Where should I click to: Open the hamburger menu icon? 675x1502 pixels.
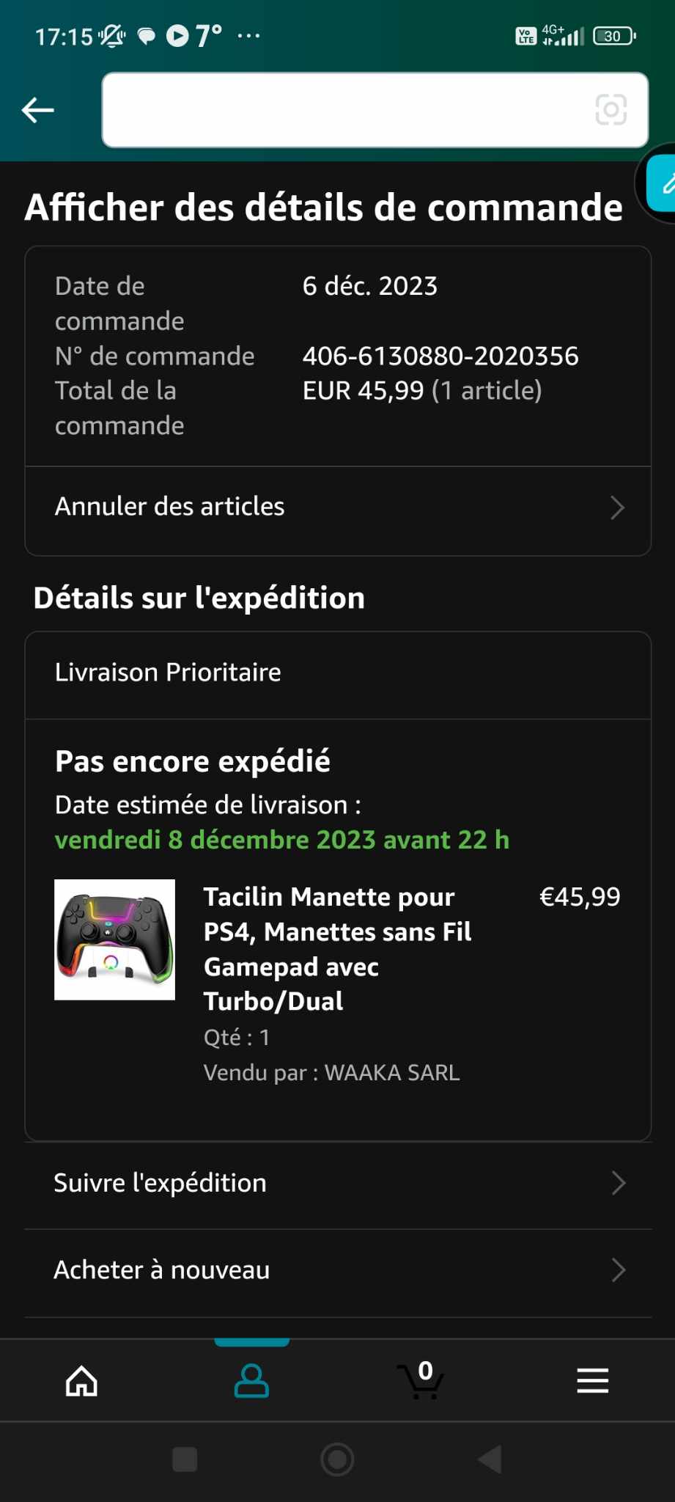592,1381
